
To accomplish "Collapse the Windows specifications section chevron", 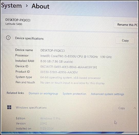I will coord(135,108).
